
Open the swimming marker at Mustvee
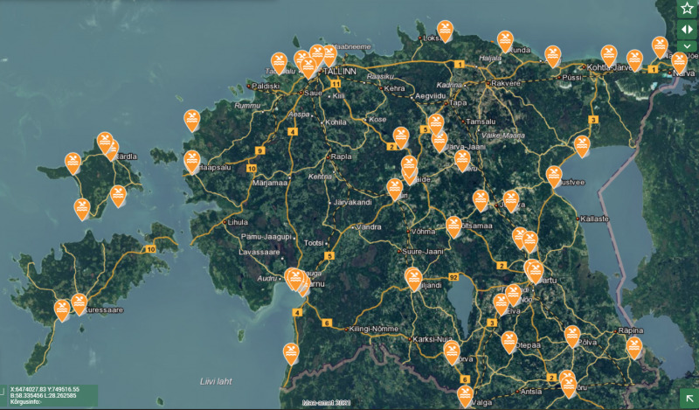[x=554, y=175]
